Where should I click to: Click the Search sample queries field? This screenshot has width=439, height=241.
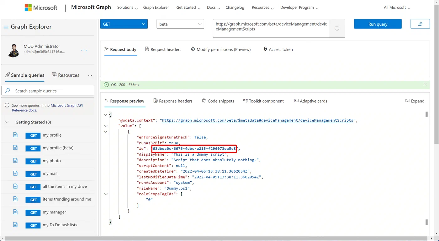click(48, 91)
